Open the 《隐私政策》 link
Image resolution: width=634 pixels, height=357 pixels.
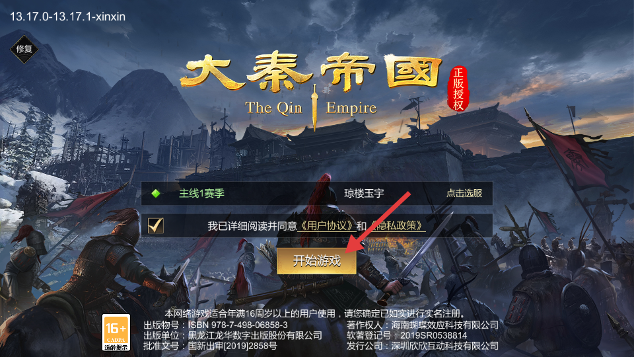pos(396,225)
